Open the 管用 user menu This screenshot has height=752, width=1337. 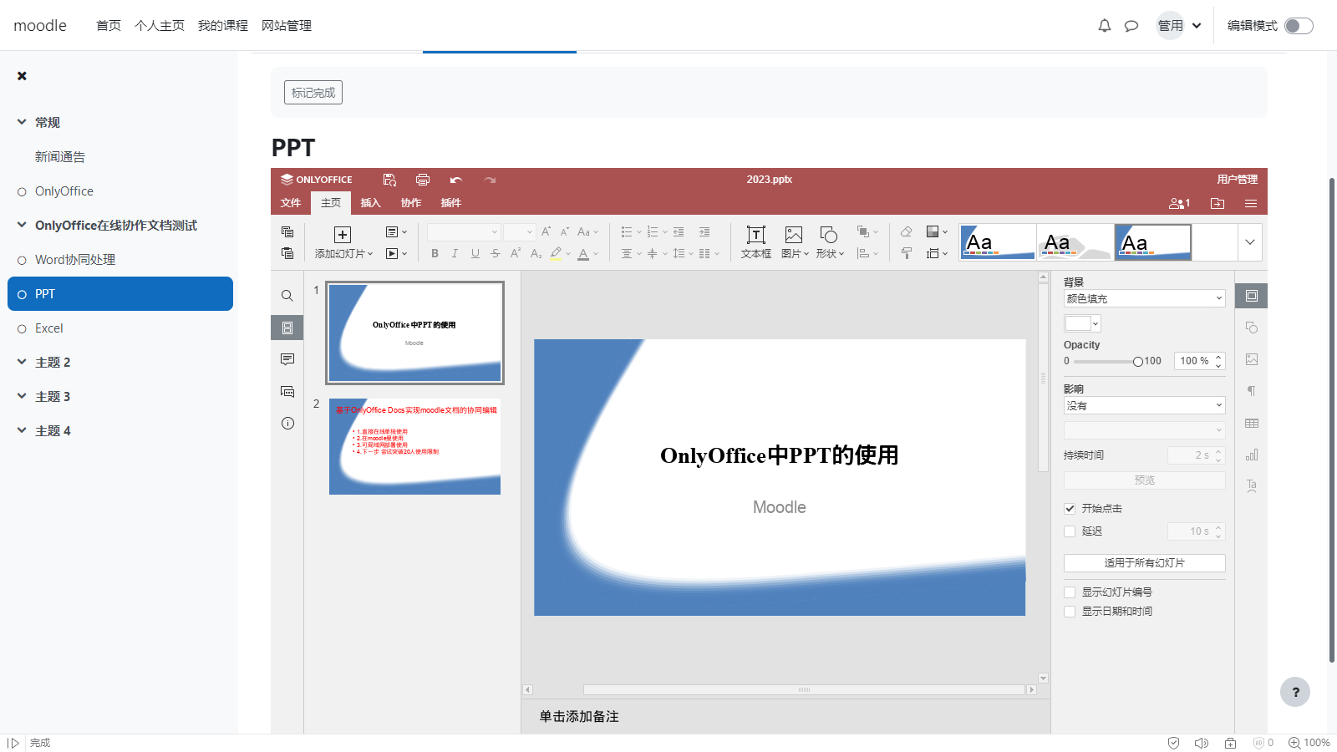pos(1179,26)
